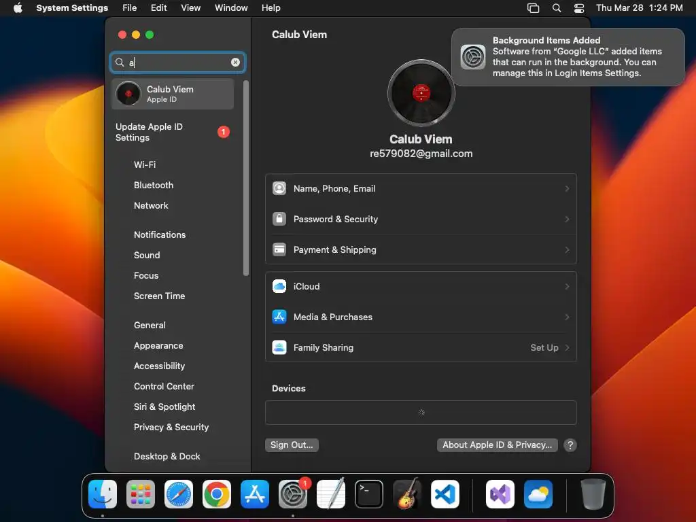Open the App Store from the Dock

255,494
